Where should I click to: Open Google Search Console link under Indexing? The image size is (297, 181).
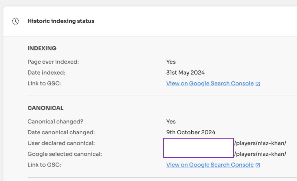tap(210, 83)
